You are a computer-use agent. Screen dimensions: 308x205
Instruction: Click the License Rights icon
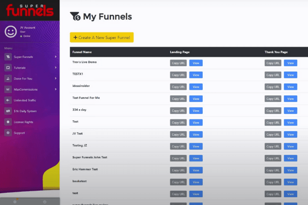8,122
